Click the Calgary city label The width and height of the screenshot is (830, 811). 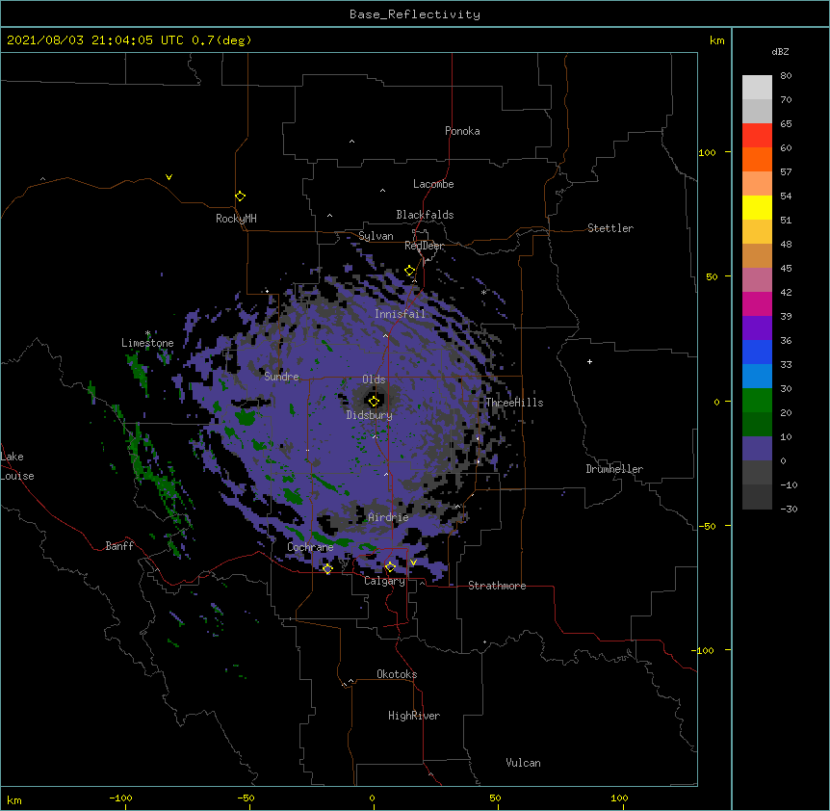point(384,581)
